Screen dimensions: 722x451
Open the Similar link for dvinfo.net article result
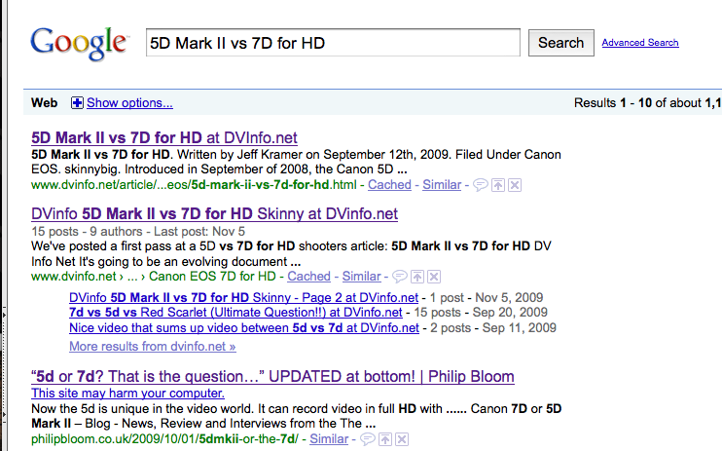pyautogui.click(x=442, y=185)
